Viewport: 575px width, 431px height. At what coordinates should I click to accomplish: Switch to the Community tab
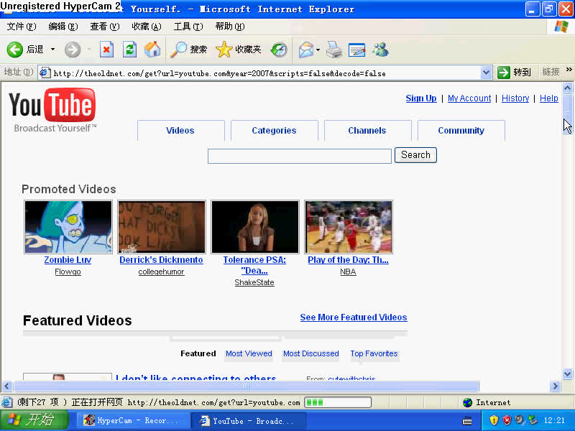click(x=461, y=131)
